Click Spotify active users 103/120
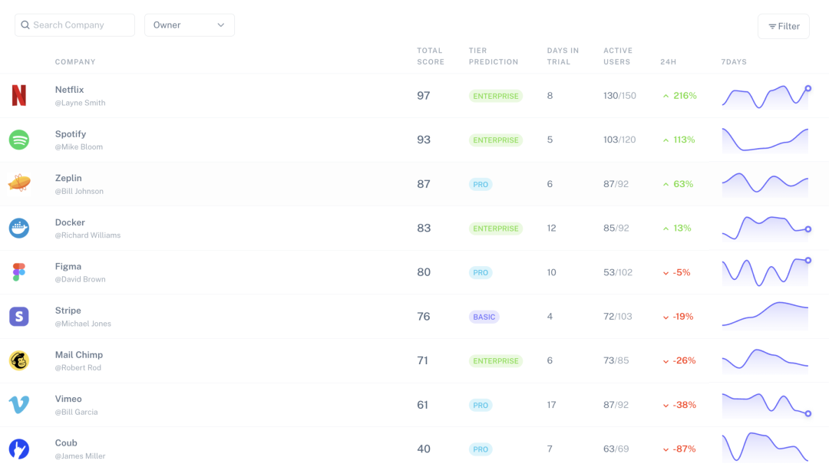This screenshot has width=829, height=467. click(x=619, y=140)
